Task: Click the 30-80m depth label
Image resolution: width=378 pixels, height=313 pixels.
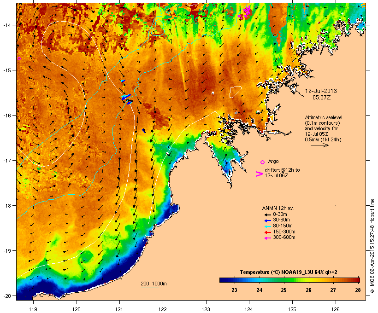Action: [x=281, y=220]
